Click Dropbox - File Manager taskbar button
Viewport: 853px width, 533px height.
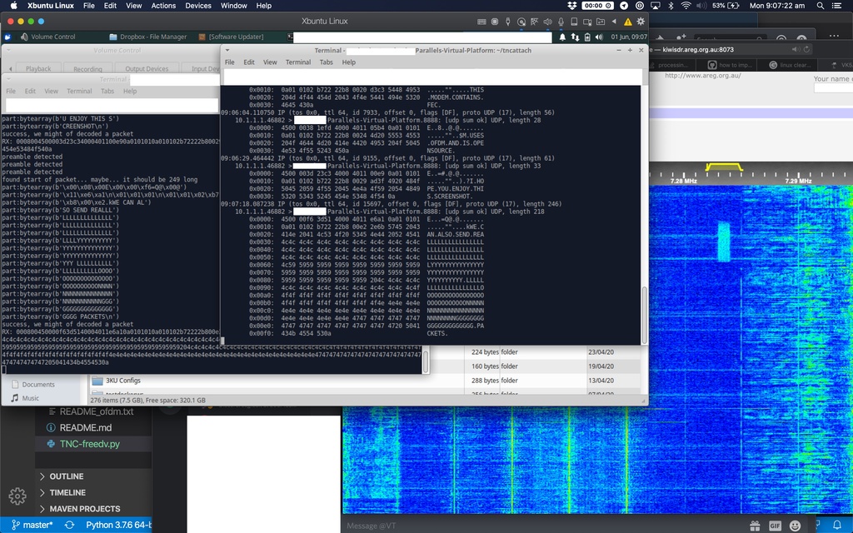pos(148,37)
